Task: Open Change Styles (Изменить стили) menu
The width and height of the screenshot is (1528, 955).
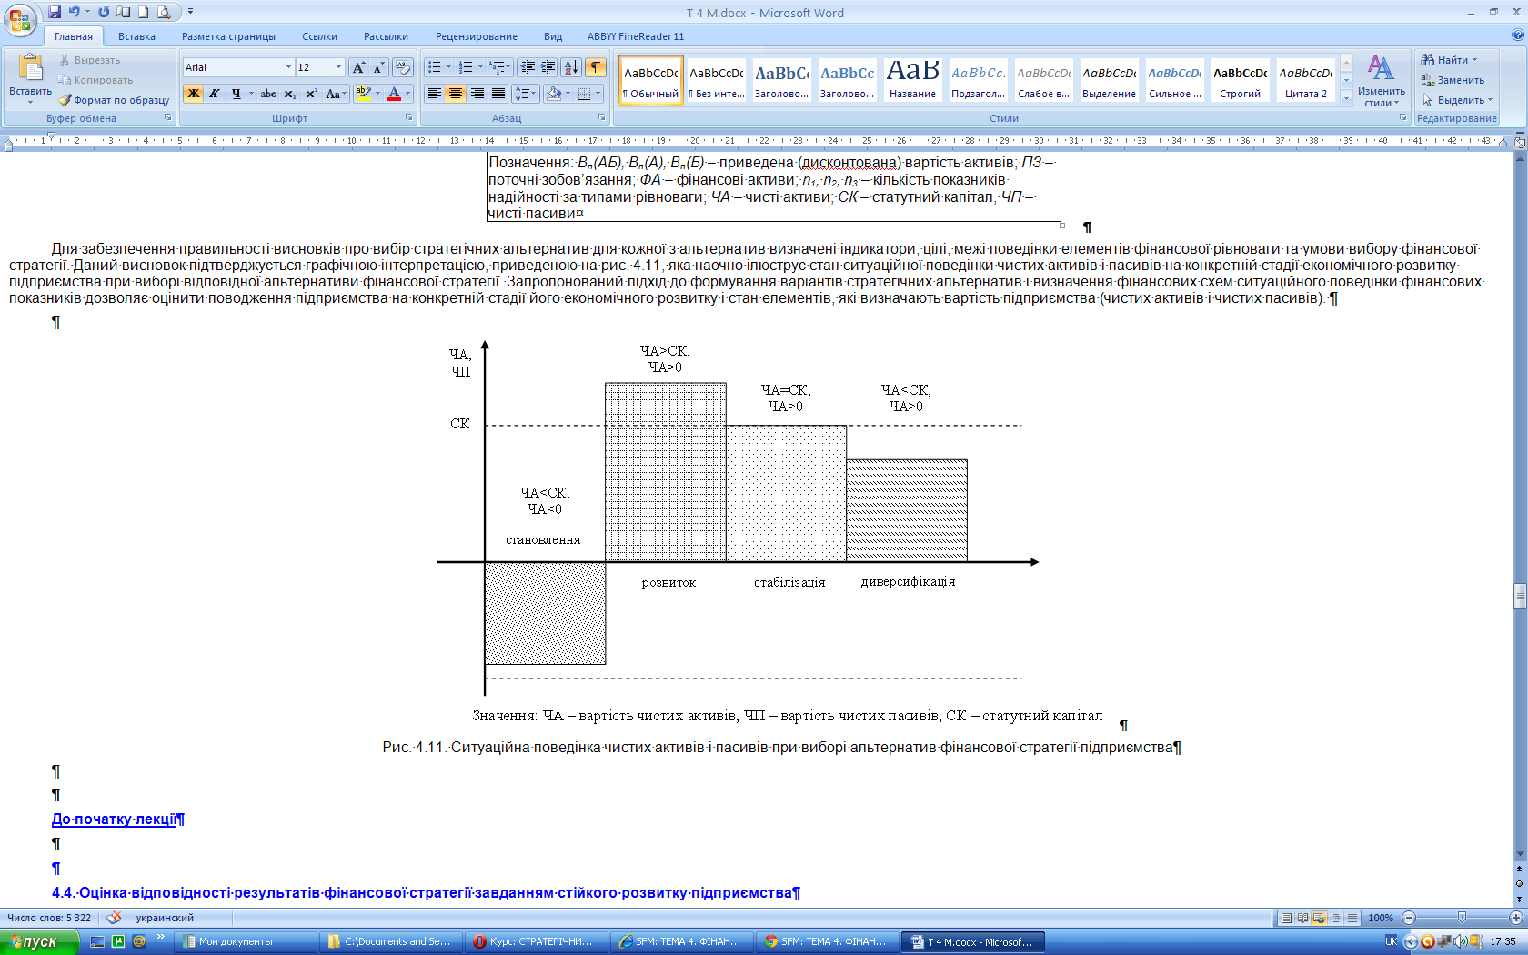Action: [1381, 81]
